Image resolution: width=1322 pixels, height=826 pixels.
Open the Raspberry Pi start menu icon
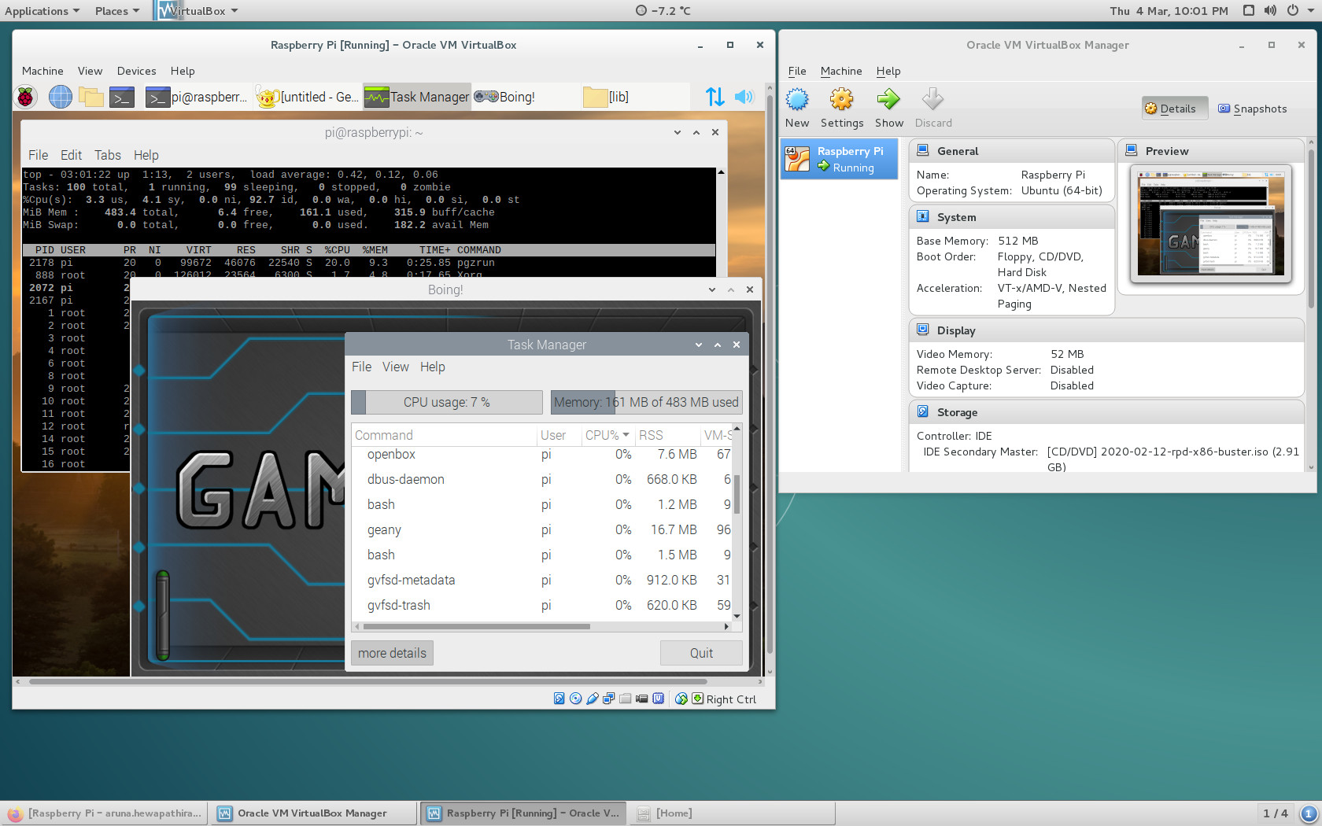tap(26, 97)
